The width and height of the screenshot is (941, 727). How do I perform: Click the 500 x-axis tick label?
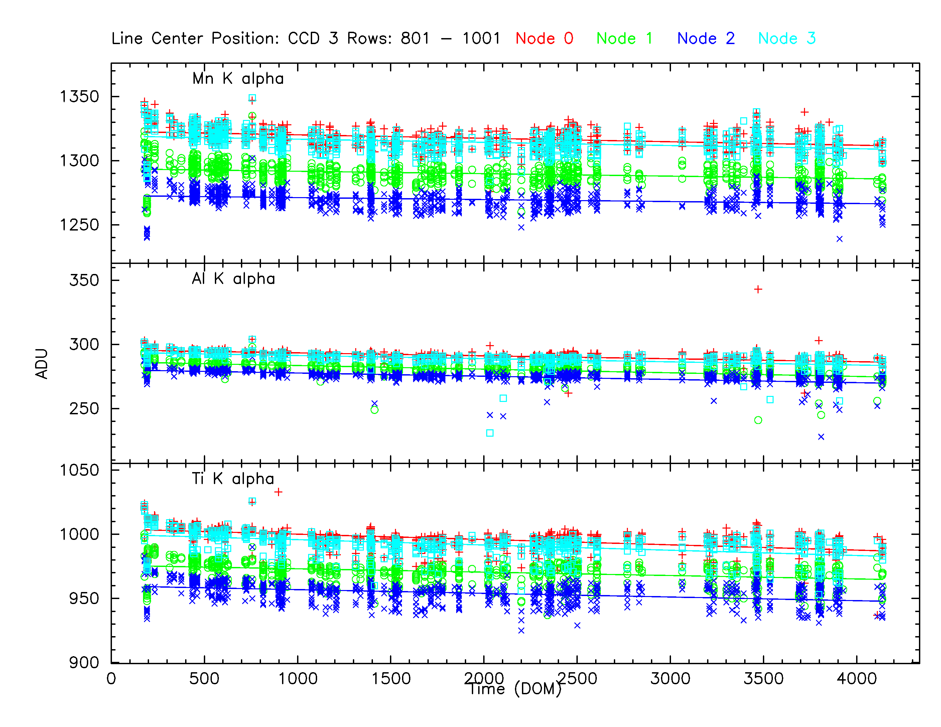tap(204, 679)
